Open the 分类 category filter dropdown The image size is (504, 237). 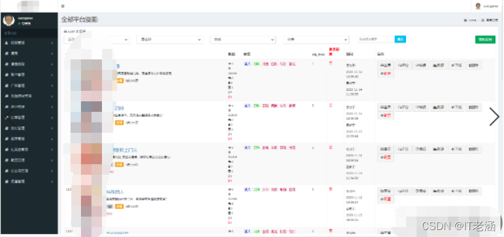coord(316,40)
